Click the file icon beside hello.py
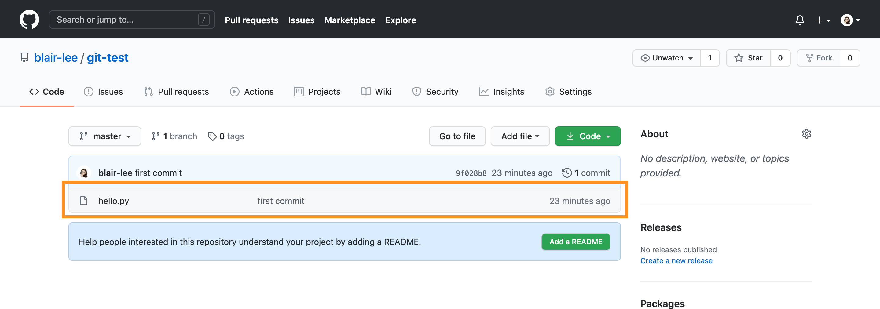Viewport: 880px width, 309px height. tap(84, 201)
